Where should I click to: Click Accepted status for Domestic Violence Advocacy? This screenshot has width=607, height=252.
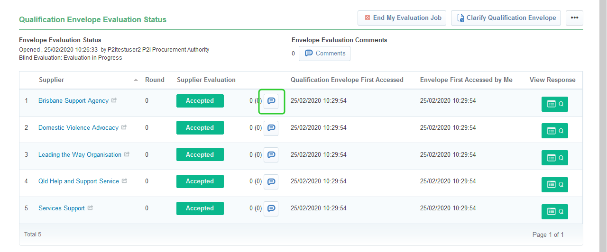pos(200,128)
